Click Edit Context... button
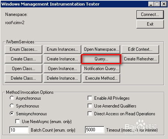The width and height of the screenshot is (168, 139). (x=140, y=49)
